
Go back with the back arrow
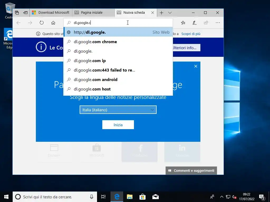19,23
